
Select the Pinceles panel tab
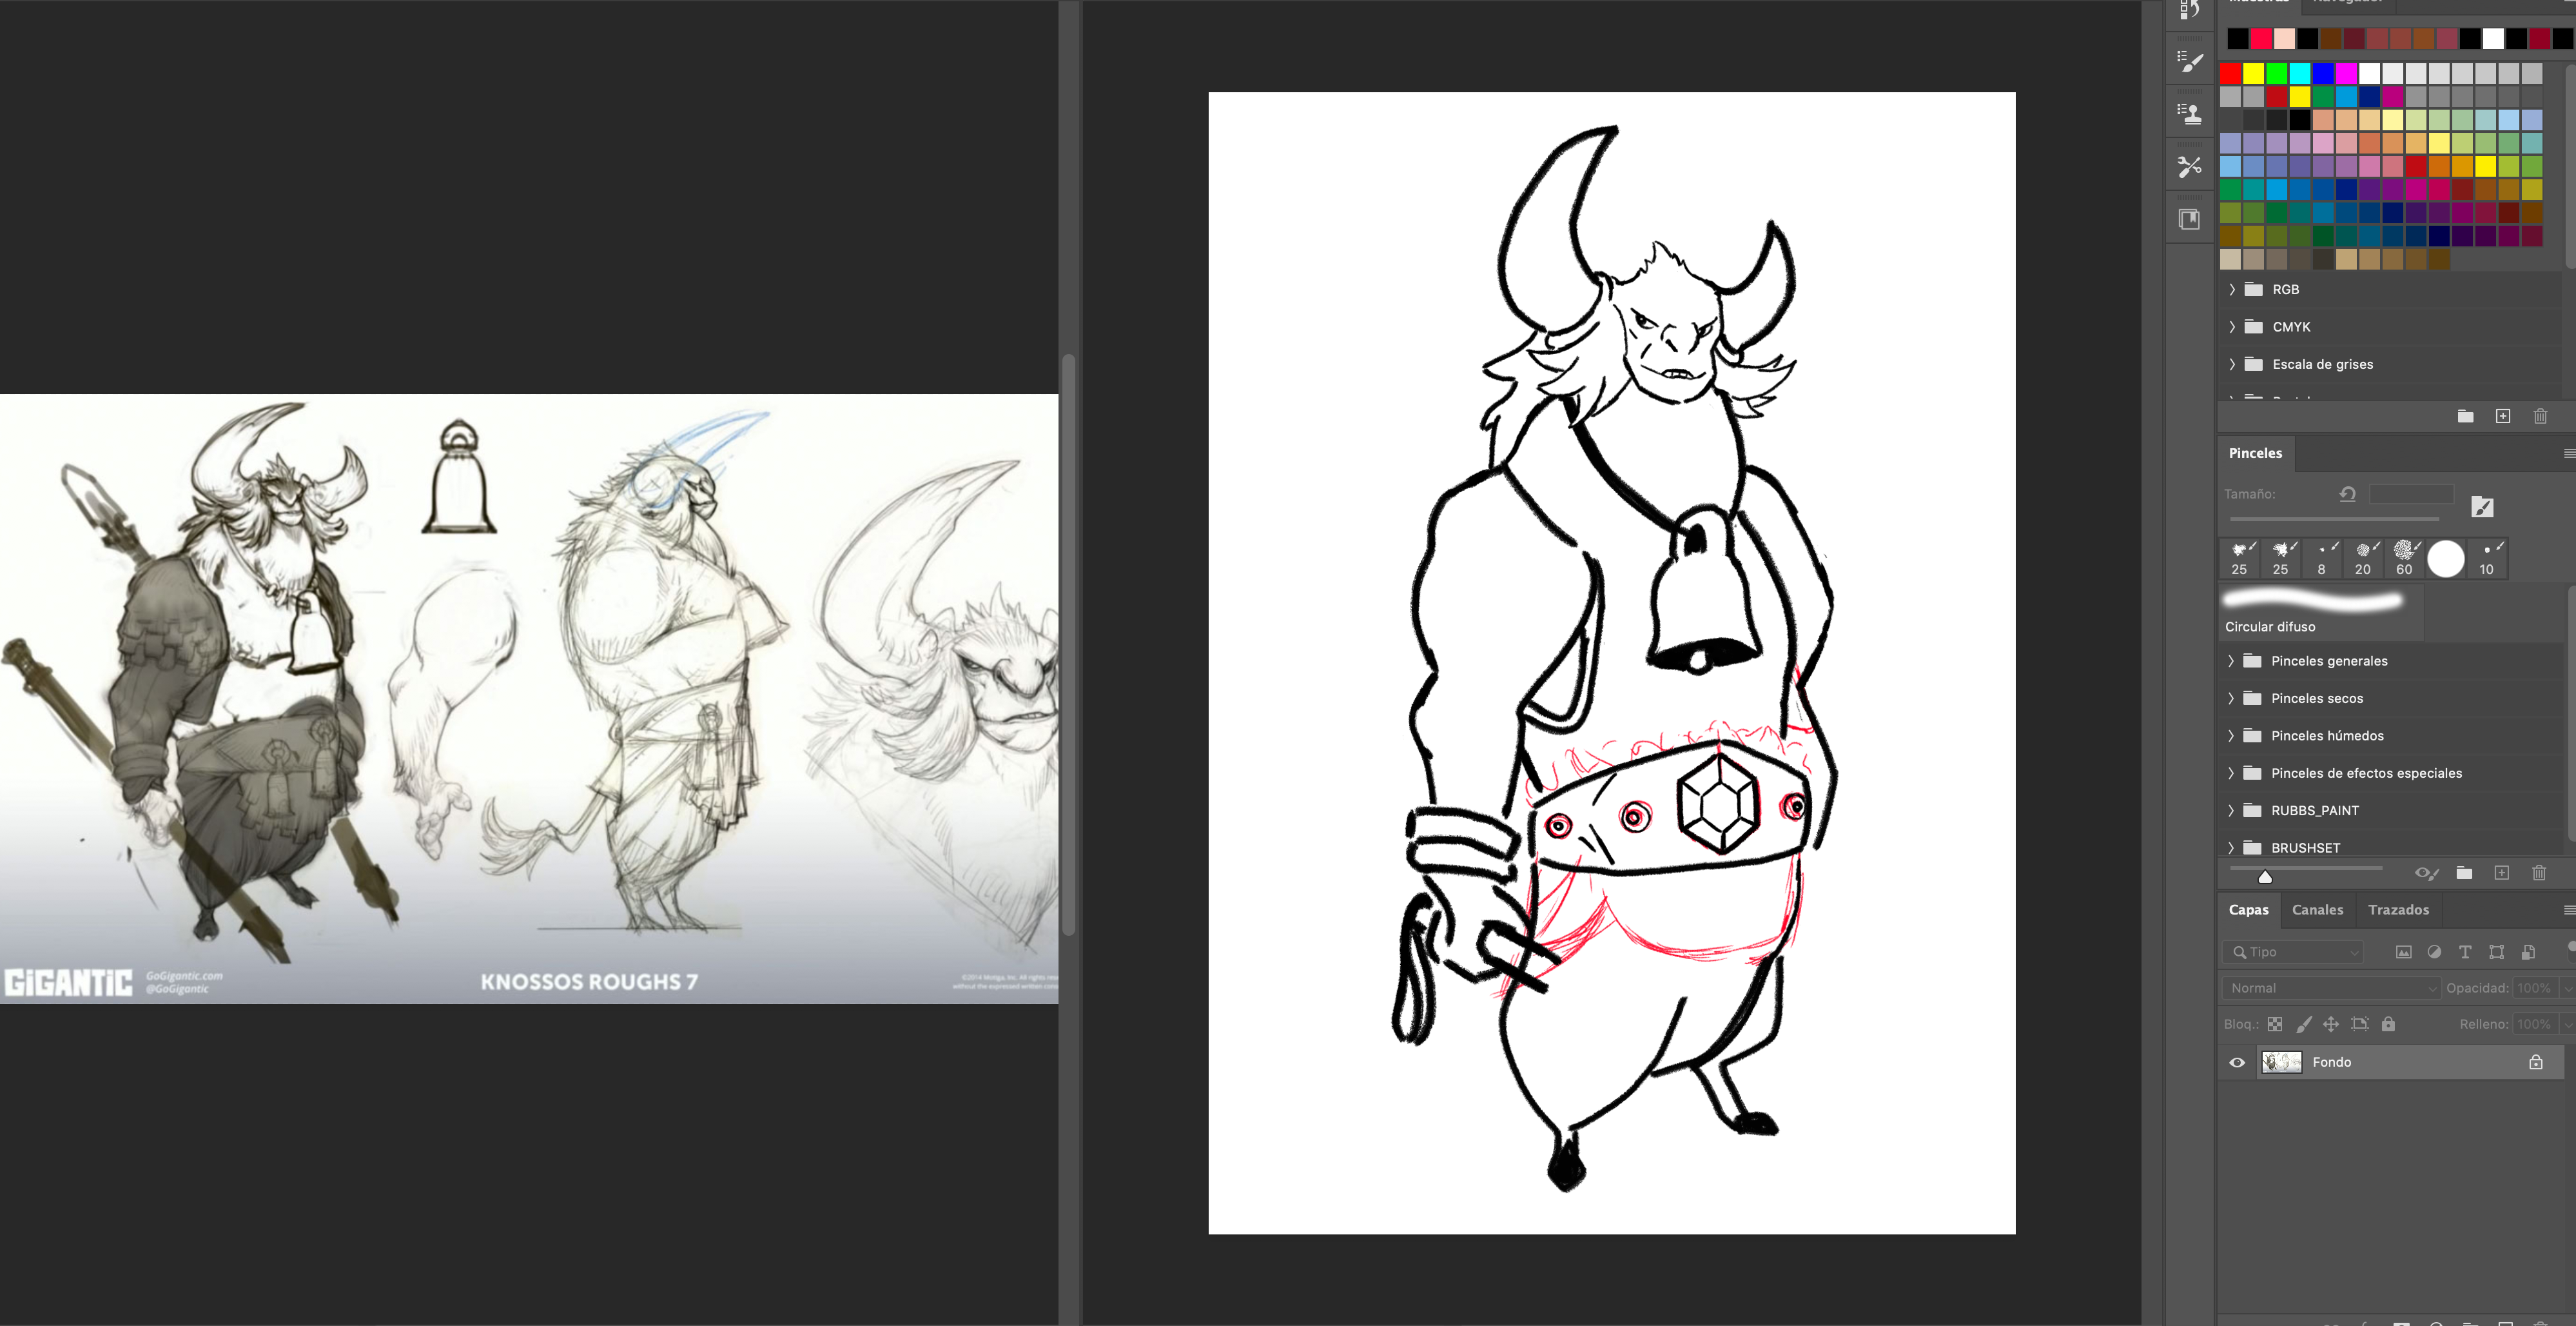(2255, 453)
